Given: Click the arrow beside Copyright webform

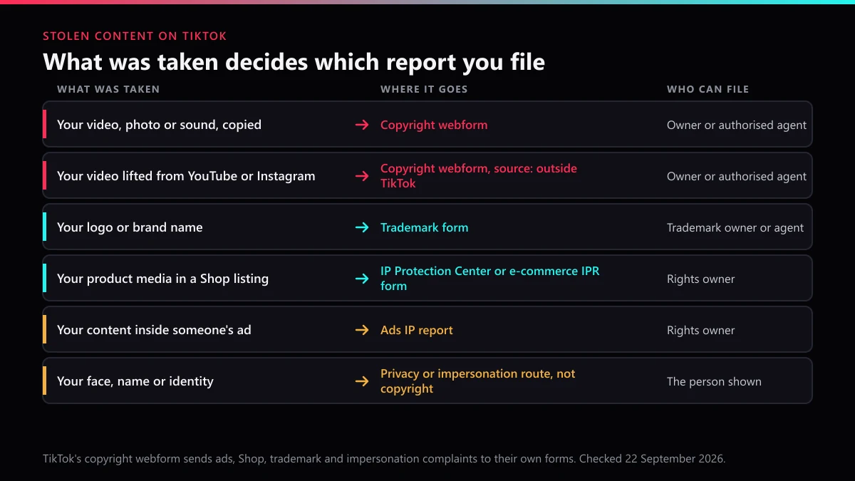Looking at the screenshot, I should [362, 125].
